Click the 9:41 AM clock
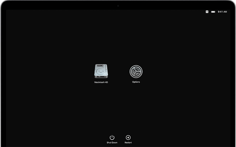 [222, 12]
